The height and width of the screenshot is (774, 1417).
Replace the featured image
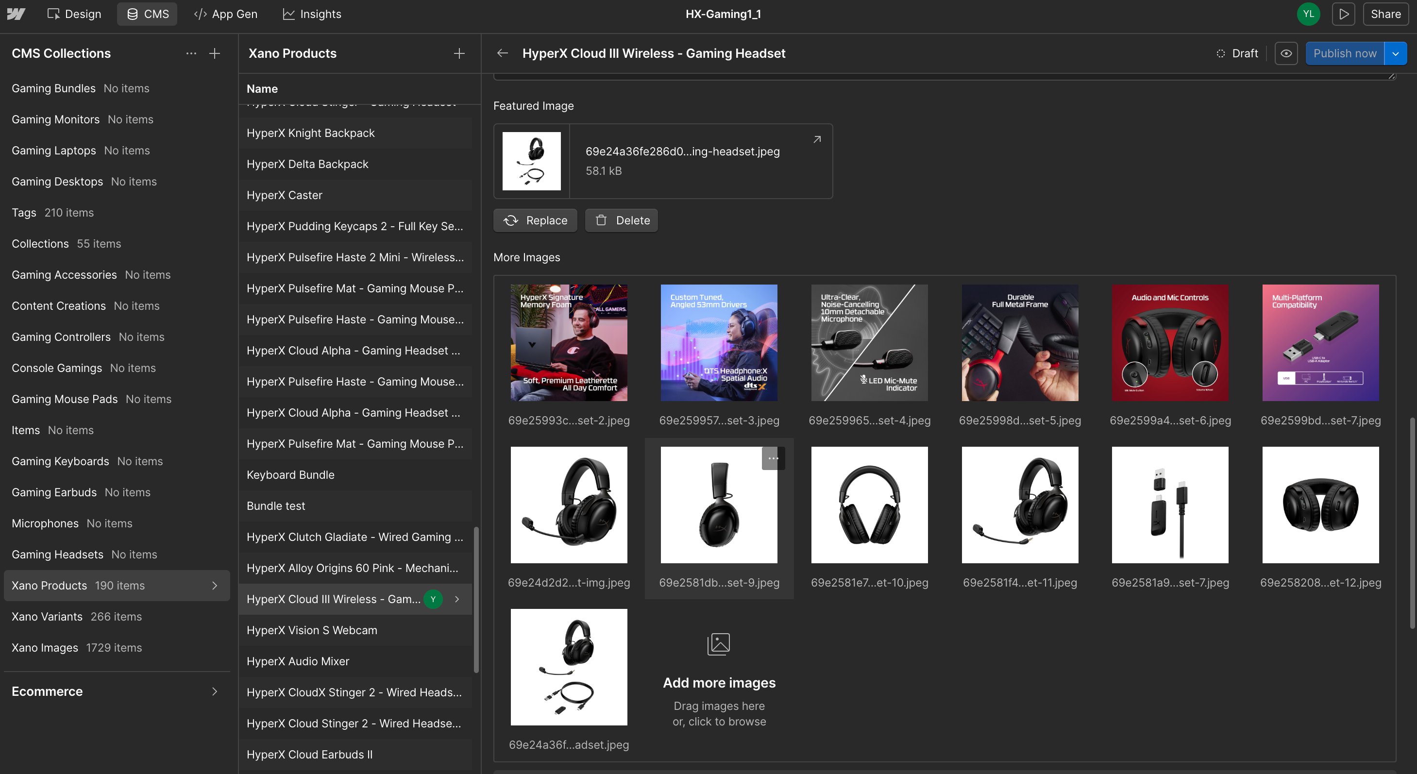click(x=535, y=220)
